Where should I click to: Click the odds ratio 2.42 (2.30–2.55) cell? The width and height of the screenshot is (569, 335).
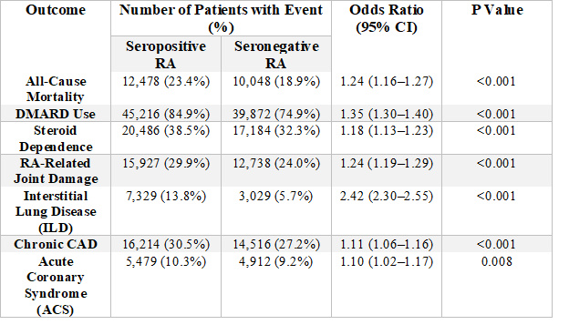pyautogui.click(x=387, y=196)
